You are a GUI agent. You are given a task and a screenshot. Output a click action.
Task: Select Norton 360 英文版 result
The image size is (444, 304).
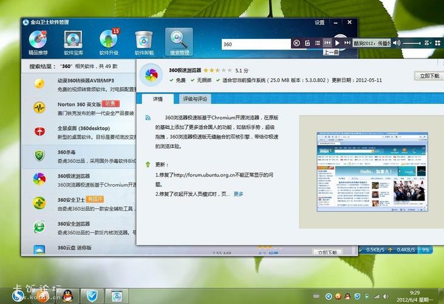coord(80,108)
